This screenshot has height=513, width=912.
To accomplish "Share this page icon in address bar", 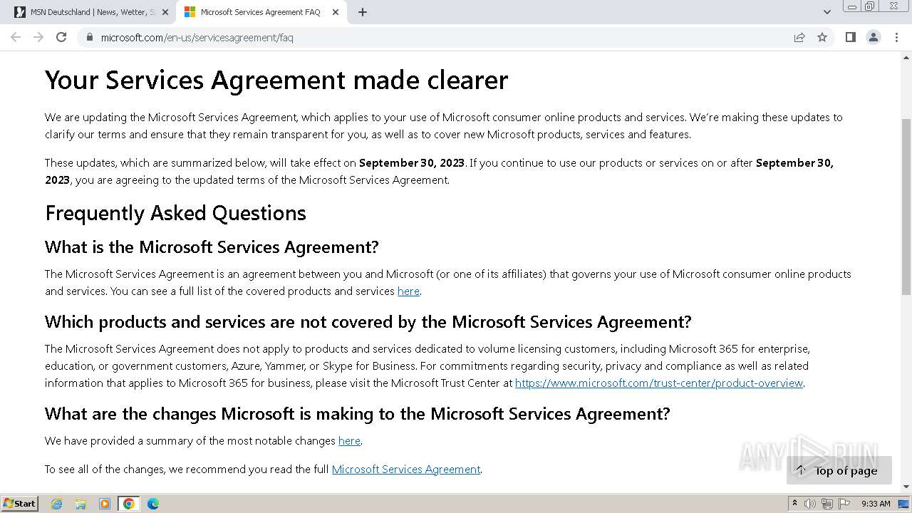I will [799, 37].
